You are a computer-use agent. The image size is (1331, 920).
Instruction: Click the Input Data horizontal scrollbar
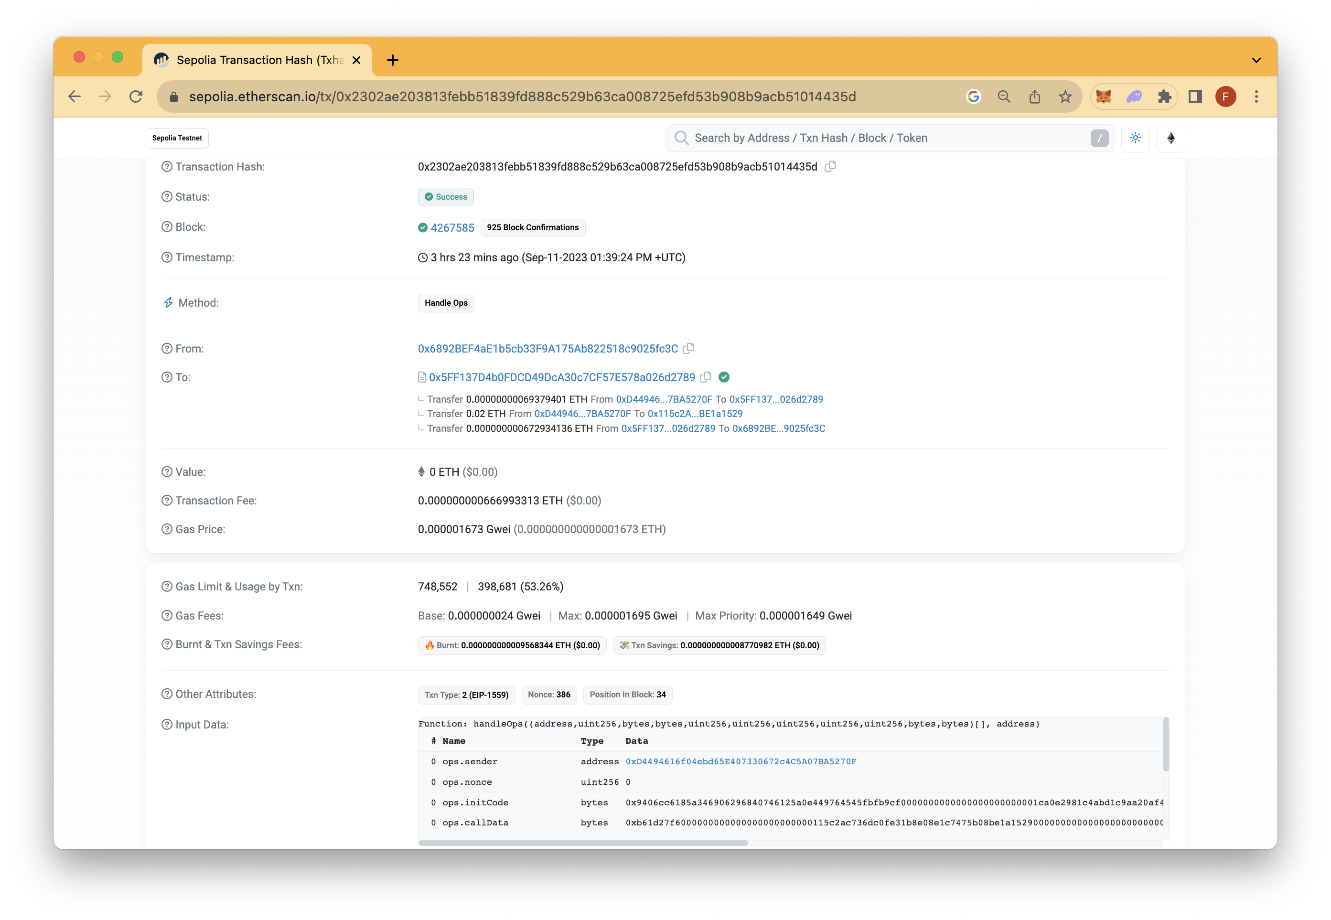pos(583,843)
